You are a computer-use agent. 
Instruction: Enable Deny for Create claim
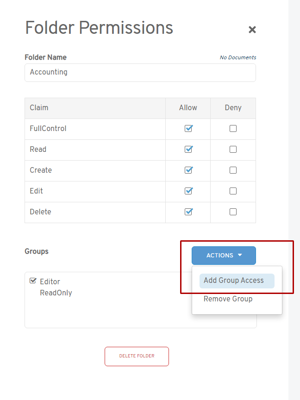pos(233,170)
